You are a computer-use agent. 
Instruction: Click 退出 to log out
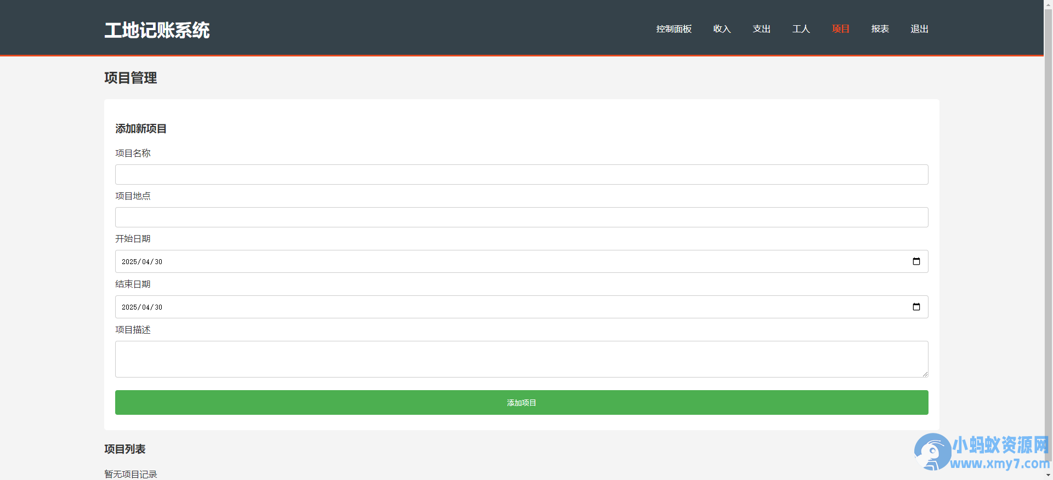pyautogui.click(x=920, y=28)
